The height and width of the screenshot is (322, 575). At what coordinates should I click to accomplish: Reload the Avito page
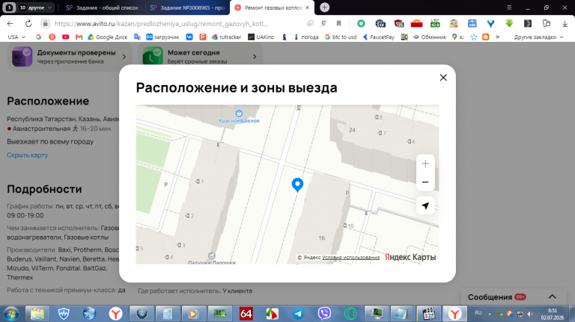(28, 23)
